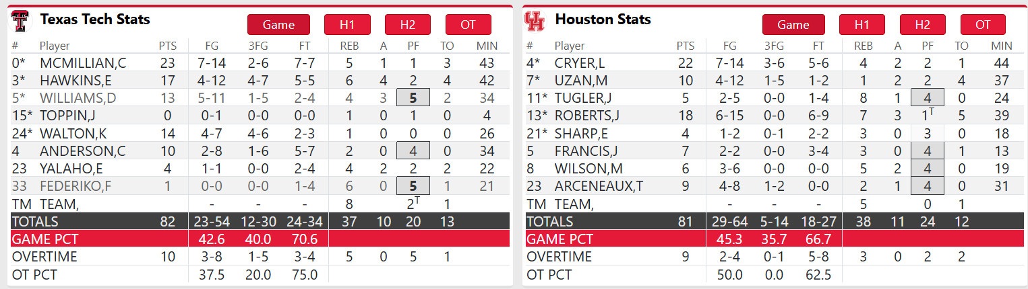The image size is (1028, 289).
Task: Show Houston H2 stats
Action: coord(922,25)
